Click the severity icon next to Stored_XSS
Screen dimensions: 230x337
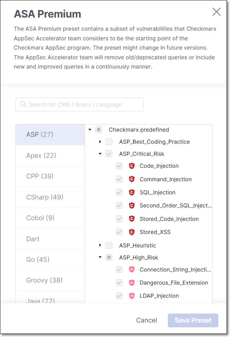[x=131, y=232]
